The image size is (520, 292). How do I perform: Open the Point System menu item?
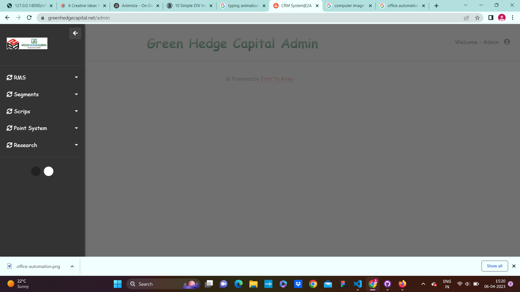click(x=42, y=128)
